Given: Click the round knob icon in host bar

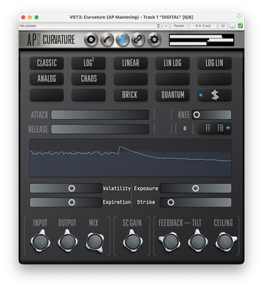Looking at the screenshot, I should pos(232,26).
